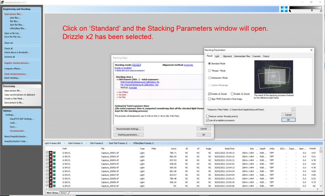Image resolution: width=325 pixels, height=196 pixels.
Task: Click Per Channel Background Calibration link
Action: click(x=139, y=85)
